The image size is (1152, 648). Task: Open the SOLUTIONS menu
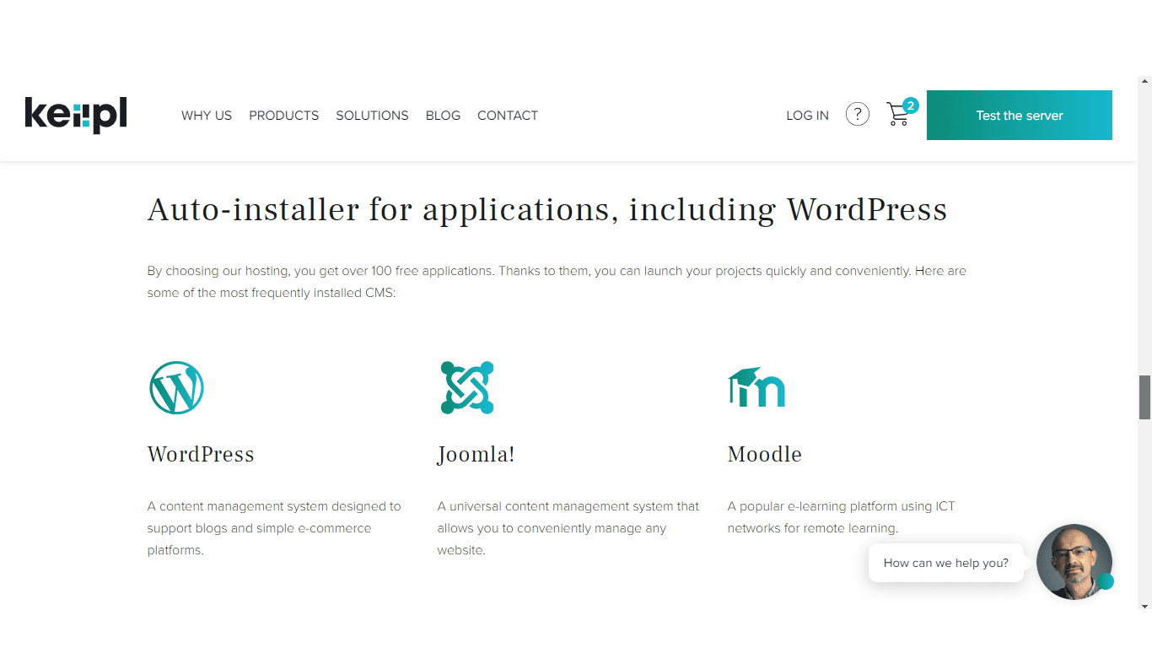pyautogui.click(x=372, y=116)
